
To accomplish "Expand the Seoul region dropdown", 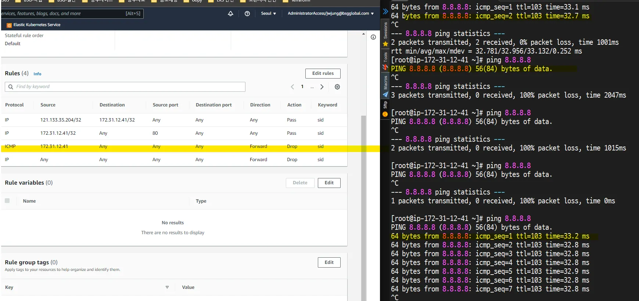I will [x=268, y=14].
